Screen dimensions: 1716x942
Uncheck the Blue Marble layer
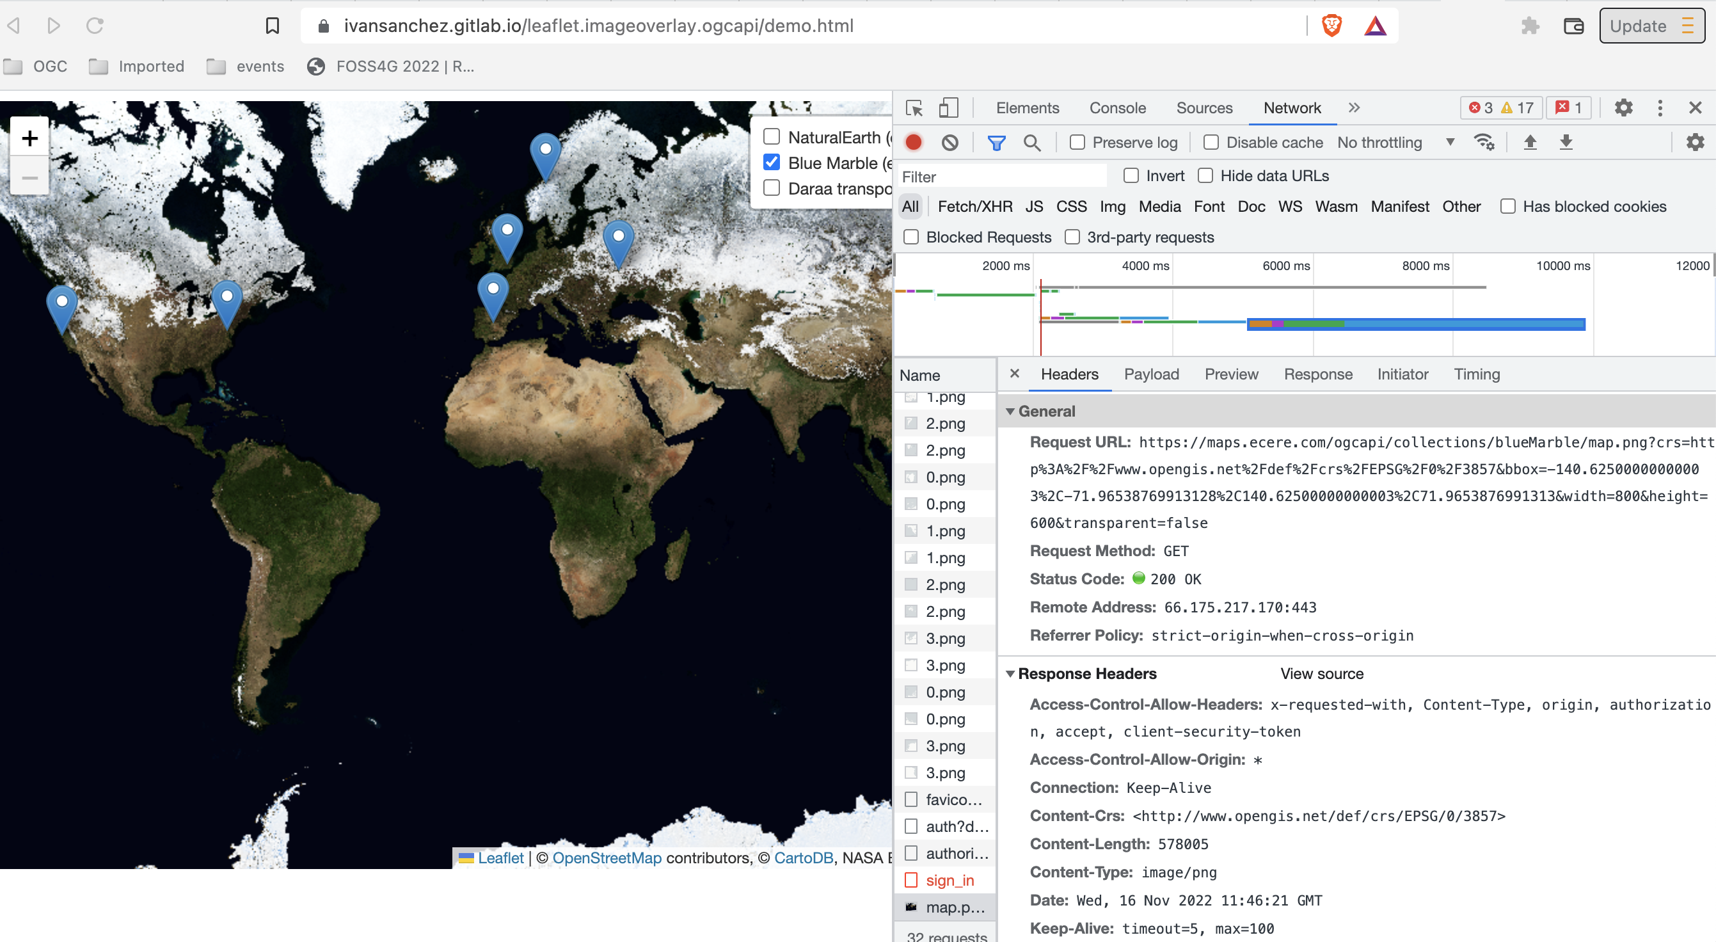pos(772,163)
